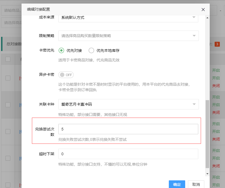Click the 卡密优先 label

47,50
